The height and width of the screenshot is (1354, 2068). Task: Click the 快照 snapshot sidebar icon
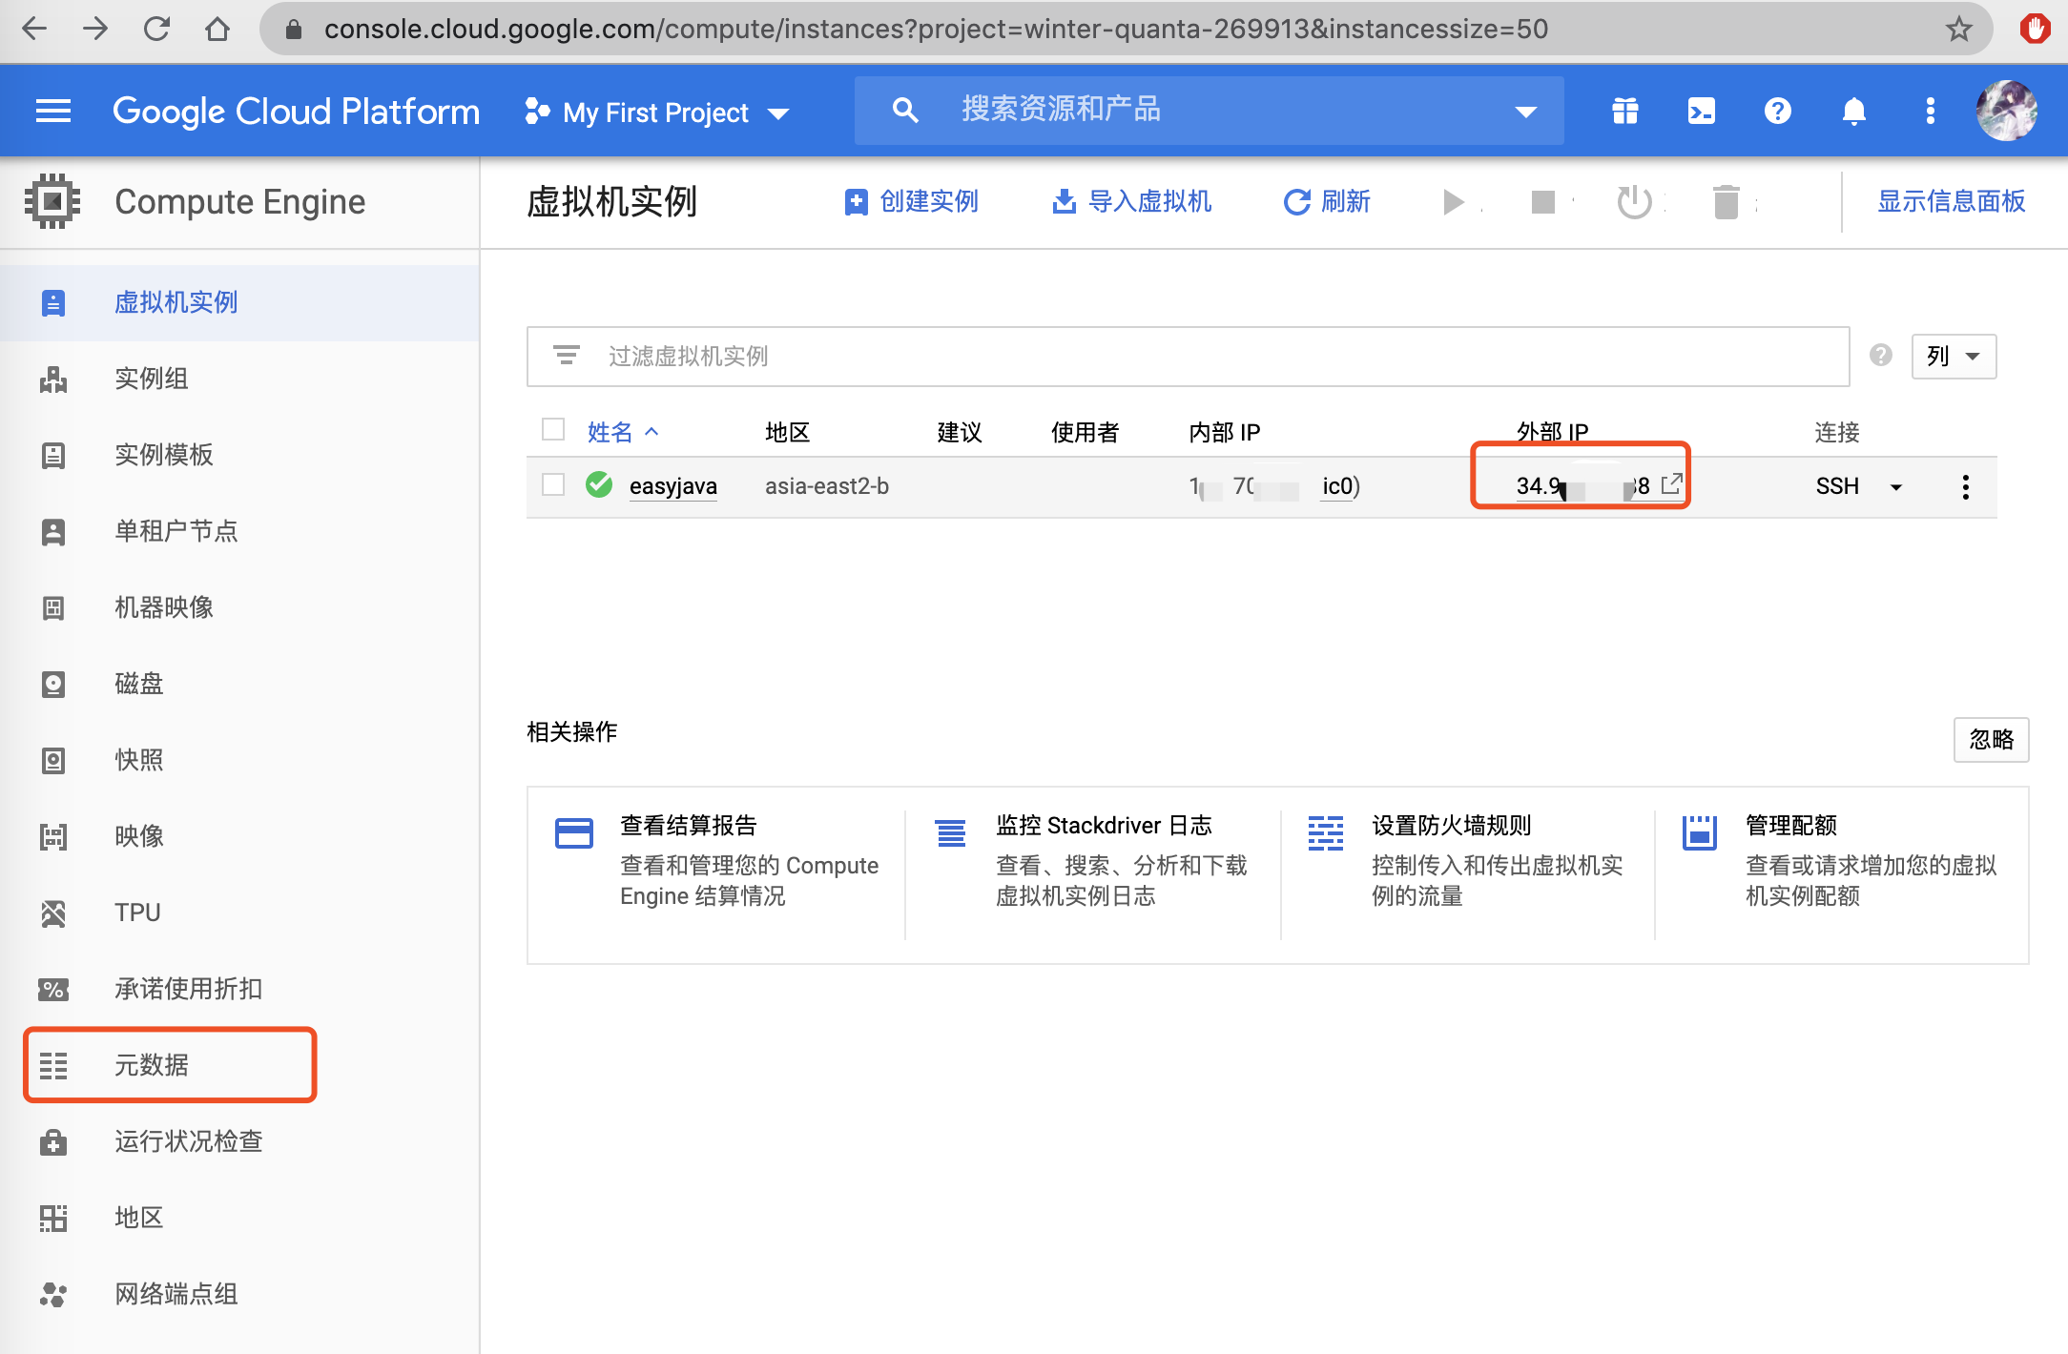point(53,760)
